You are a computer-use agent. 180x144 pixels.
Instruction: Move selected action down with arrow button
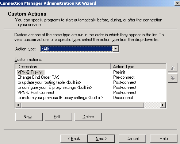[x=173, y=78]
